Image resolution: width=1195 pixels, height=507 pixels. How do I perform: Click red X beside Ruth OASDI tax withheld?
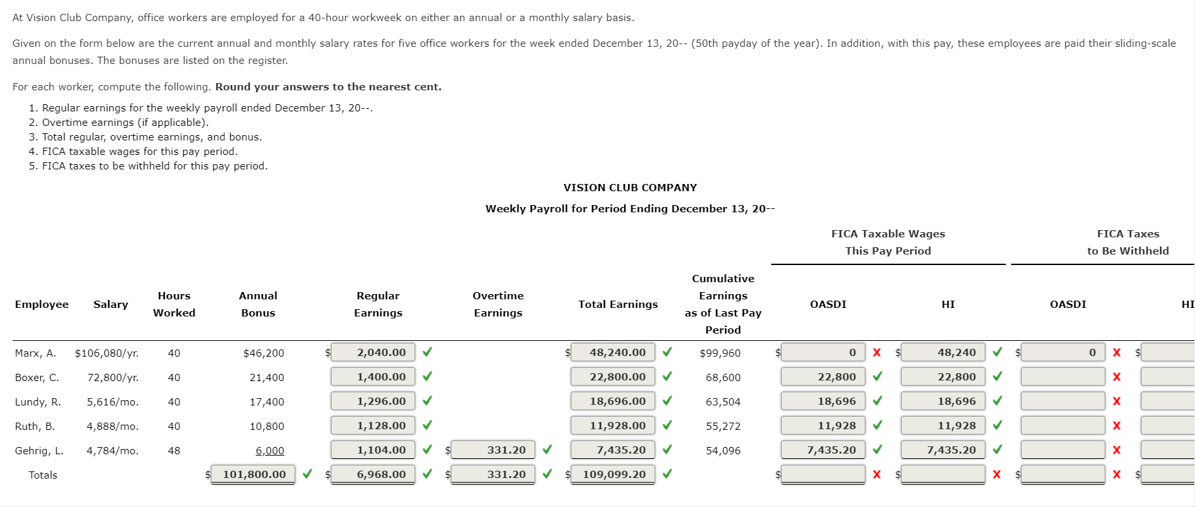[x=1117, y=425]
